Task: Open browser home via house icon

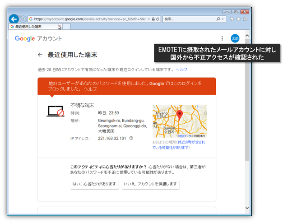Action: pyautogui.click(x=232, y=19)
